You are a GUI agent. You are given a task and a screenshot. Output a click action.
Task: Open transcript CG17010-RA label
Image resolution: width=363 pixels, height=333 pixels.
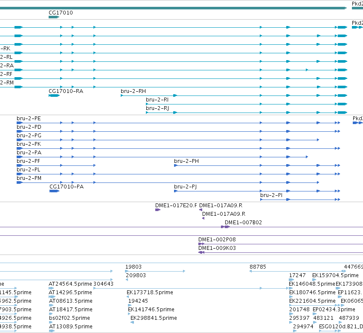(66, 91)
